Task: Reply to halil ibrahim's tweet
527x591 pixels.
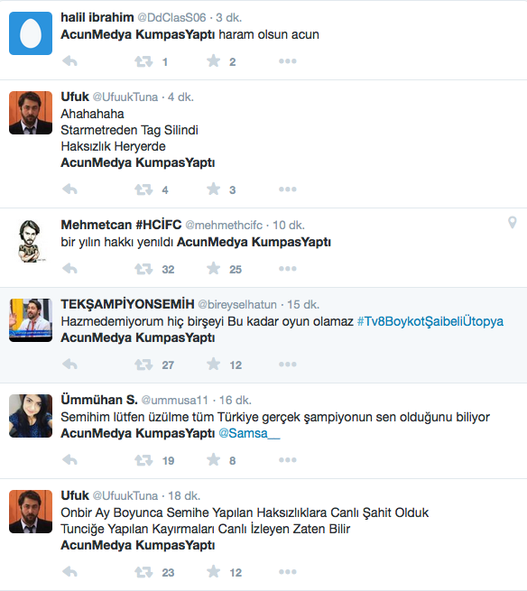Action: pyautogui.click(x=69, y=61)
